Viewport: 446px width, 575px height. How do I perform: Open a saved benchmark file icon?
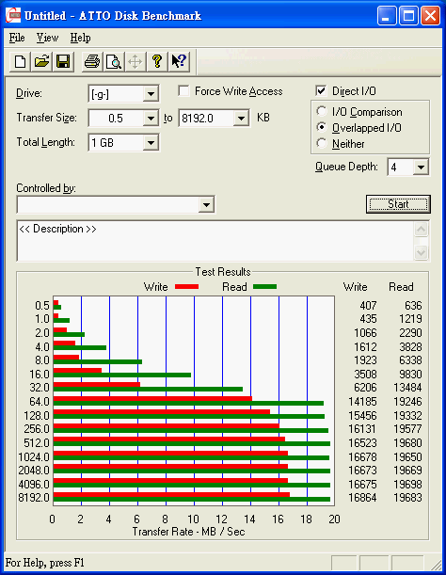[x=41, y=61]
